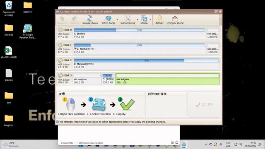Select Disk 3 drive icon
265x149 pixels.
60,75
